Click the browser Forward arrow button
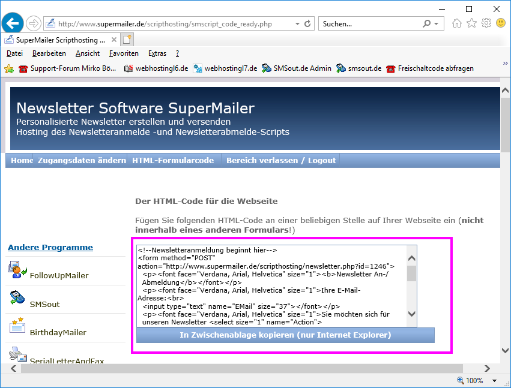This screenshot has height=388, width=511. [33, 23]
